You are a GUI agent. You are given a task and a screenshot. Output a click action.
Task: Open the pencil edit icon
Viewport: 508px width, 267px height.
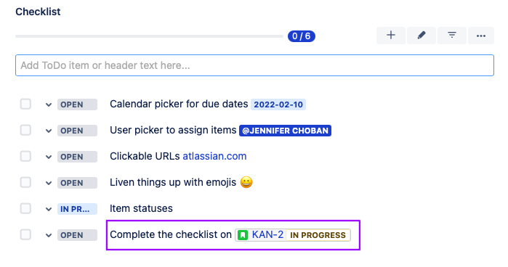[422, 36]
